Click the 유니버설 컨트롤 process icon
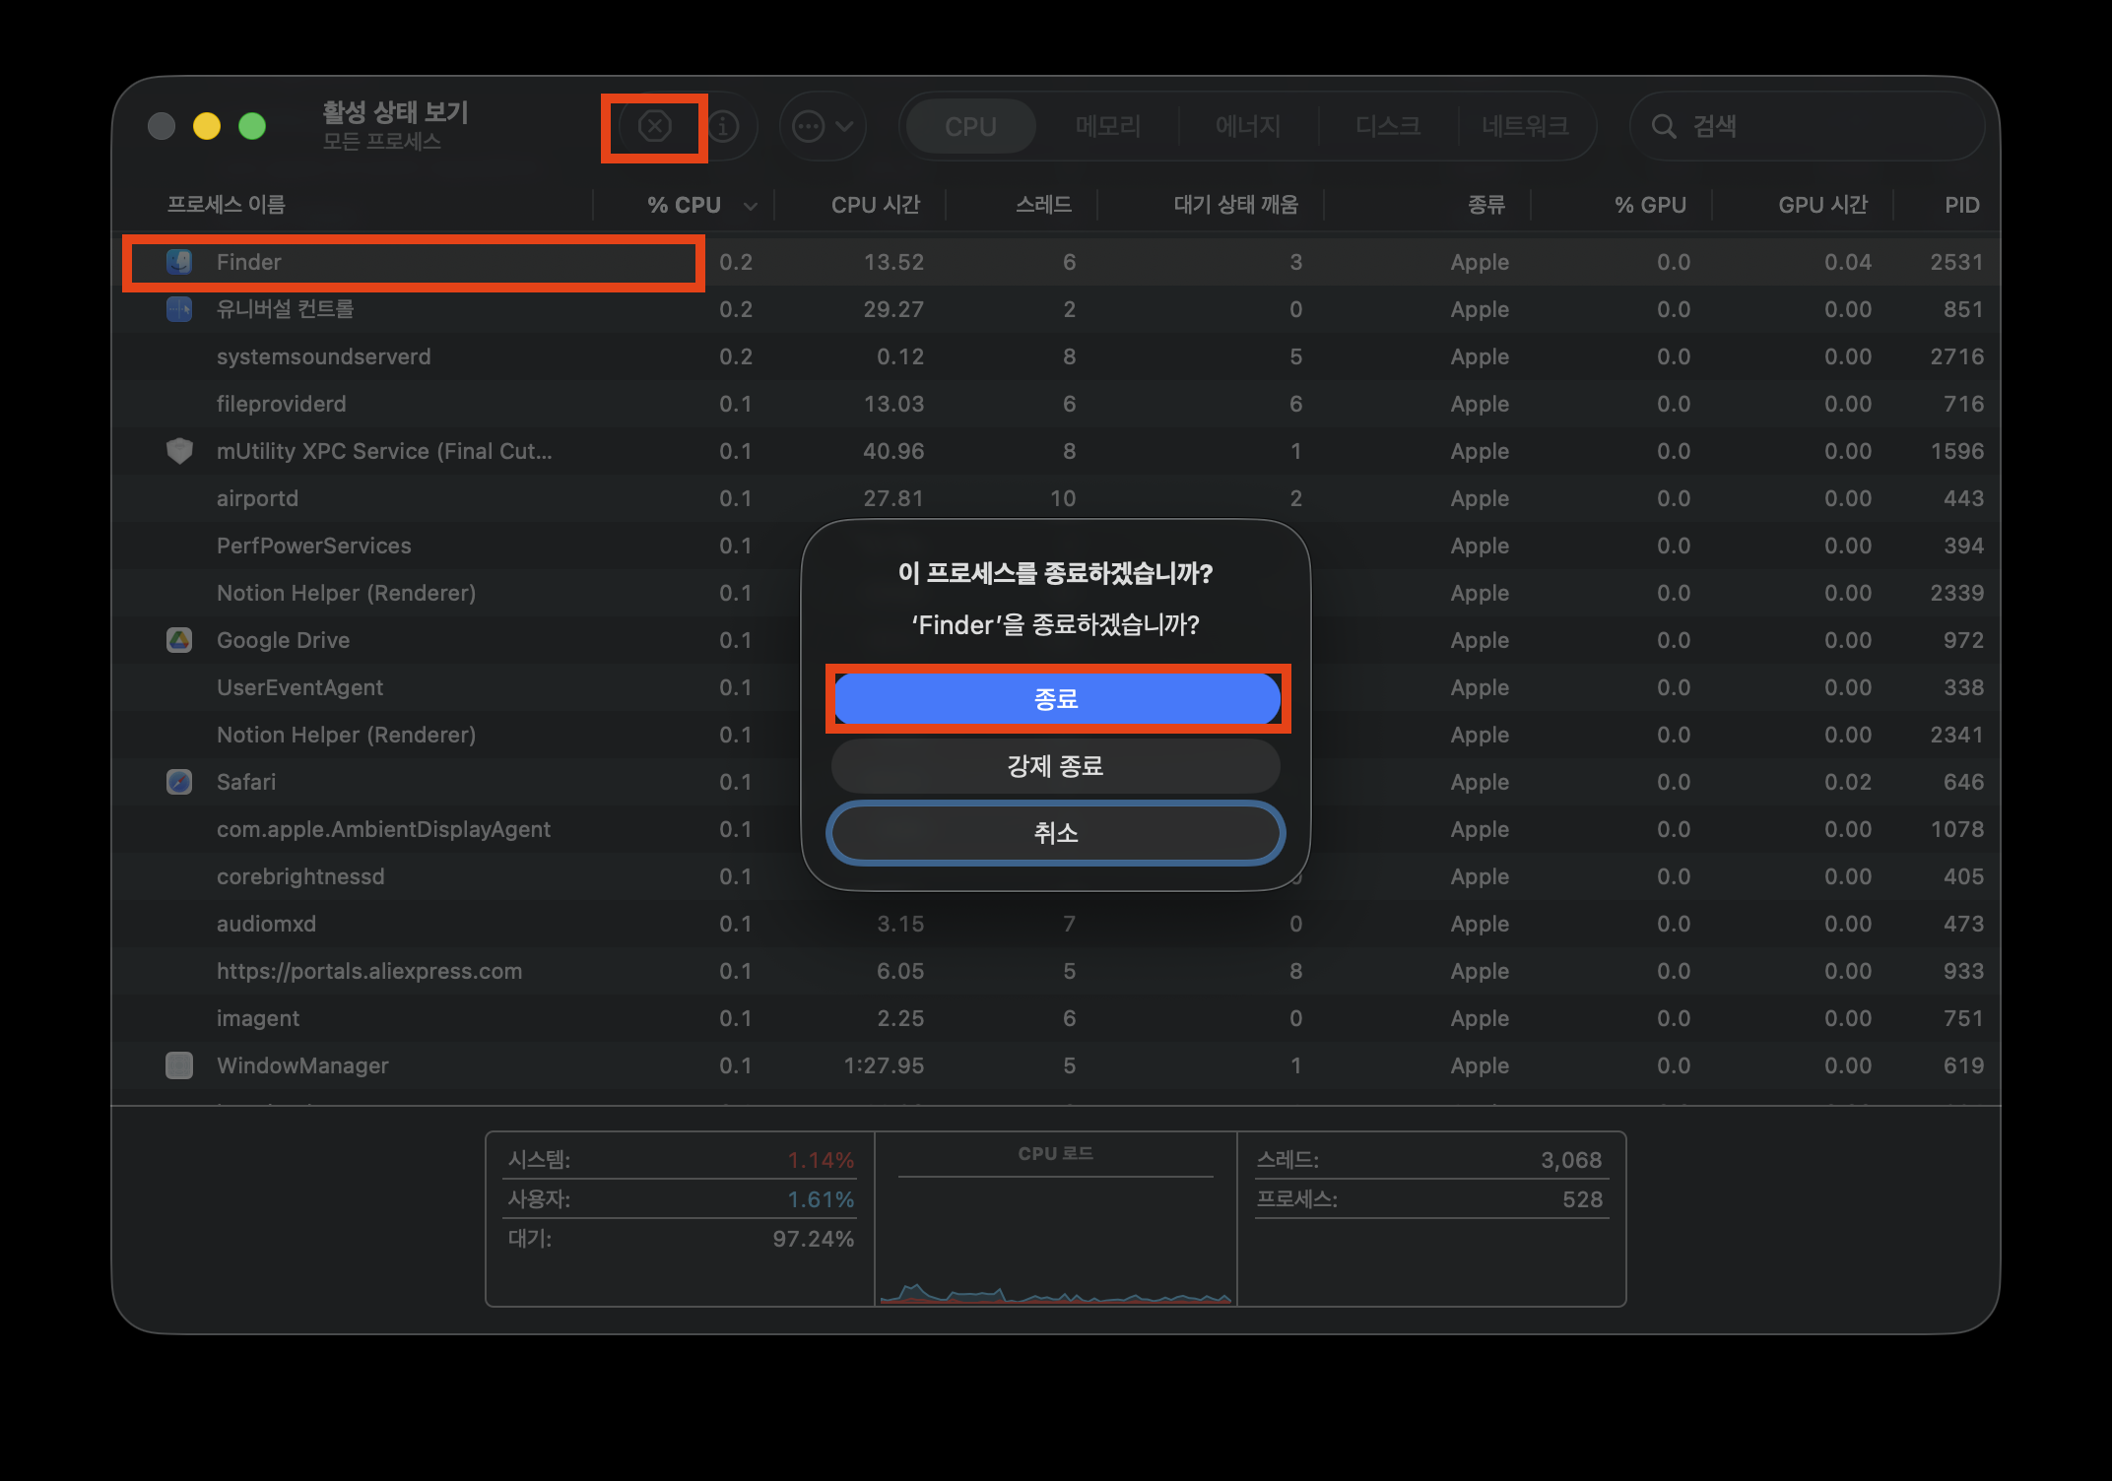Viewport: 2112px width, 1481px height. click(x=179, y=309)
